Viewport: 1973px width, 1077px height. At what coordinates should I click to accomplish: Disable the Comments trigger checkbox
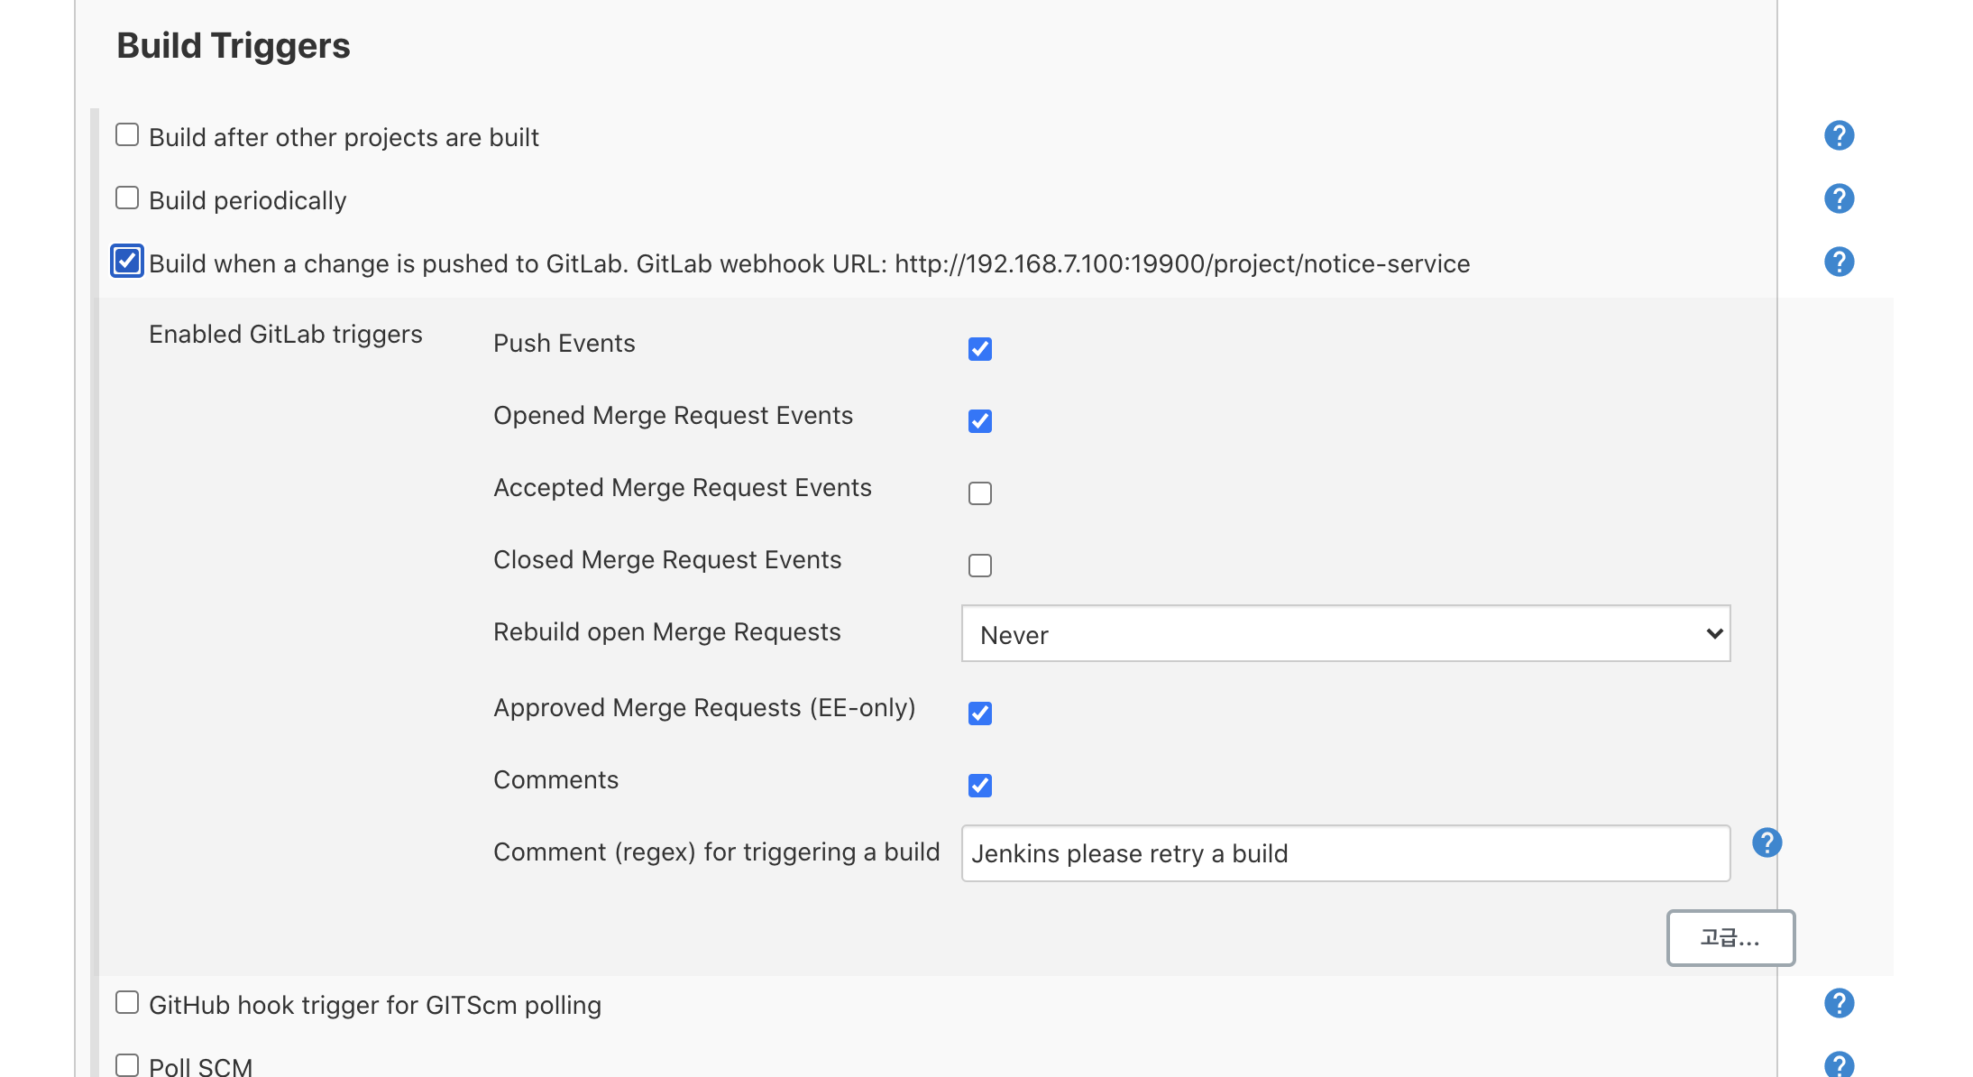pos(979,786)
